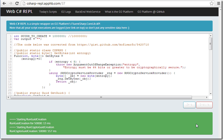Click the gist.github.com comment line

click(81, 44)
